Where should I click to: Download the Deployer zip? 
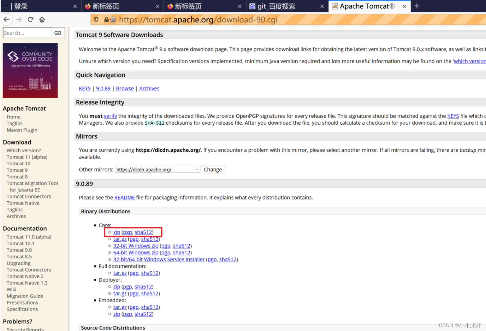pyautogui.click(x=117, y=287)
